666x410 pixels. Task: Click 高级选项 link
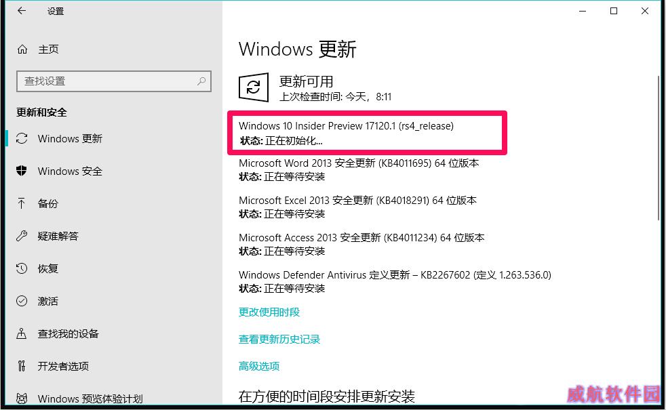(259, 366)
